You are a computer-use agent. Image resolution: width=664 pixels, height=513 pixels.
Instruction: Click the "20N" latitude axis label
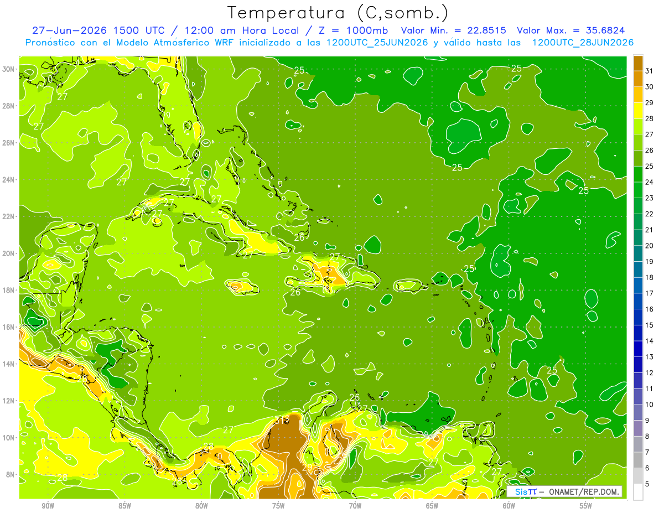click(x=9, y=253)
